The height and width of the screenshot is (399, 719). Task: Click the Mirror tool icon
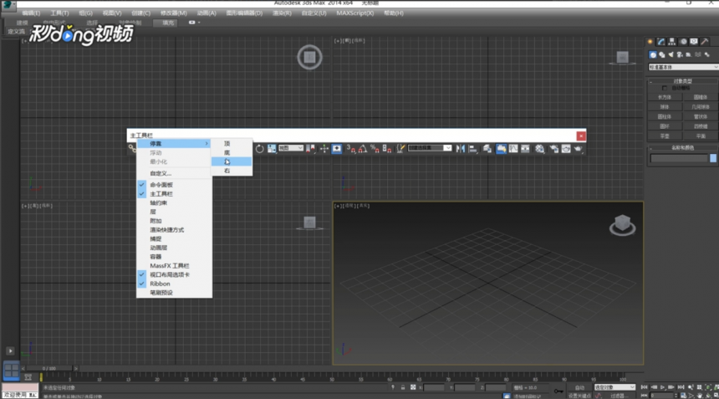click(461, 149)
